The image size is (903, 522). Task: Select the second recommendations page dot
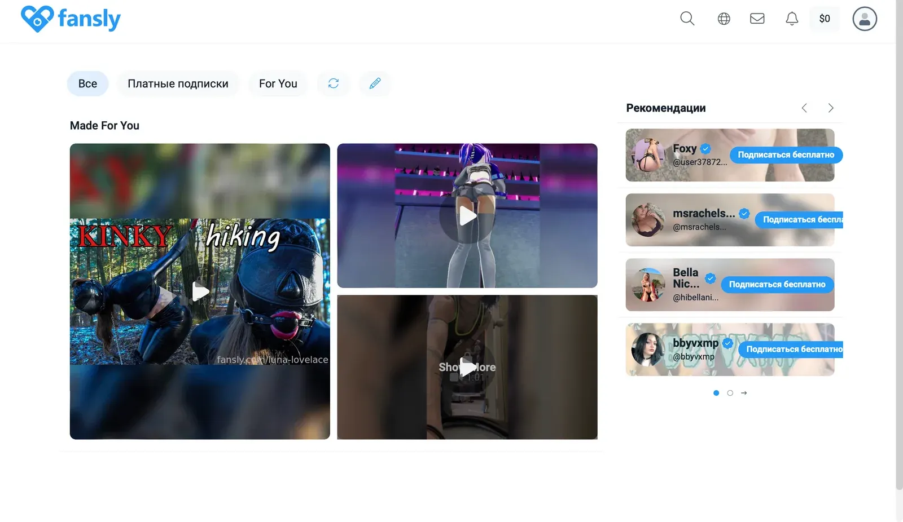730,393
